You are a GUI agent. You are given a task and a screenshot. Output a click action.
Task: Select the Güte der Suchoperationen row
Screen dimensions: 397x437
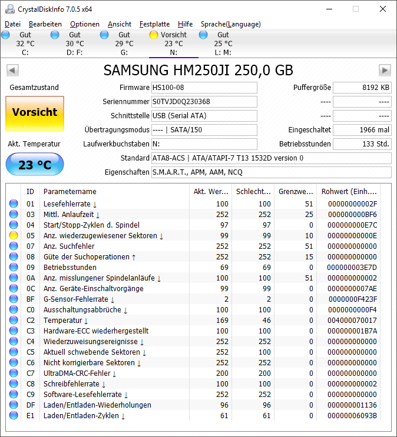click(193, 256)
